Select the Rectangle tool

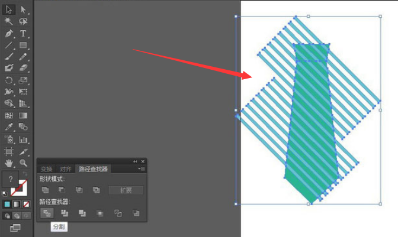click(x=23, y=45)
